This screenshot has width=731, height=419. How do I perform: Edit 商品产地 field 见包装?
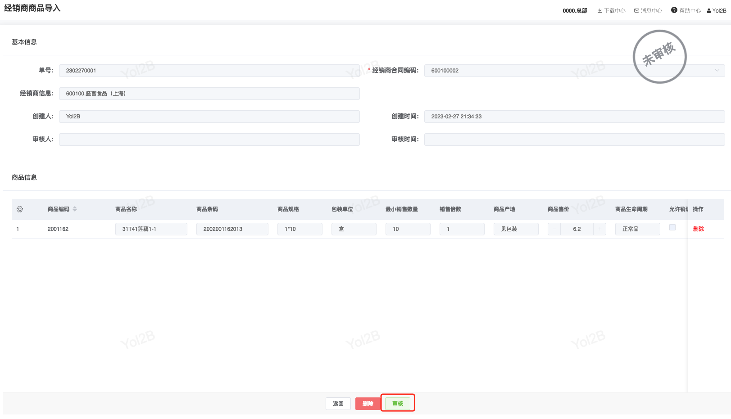[x=516, y=229]
